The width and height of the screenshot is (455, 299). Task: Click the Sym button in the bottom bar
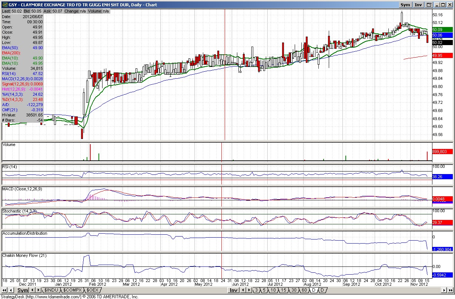tap(23, 290)
